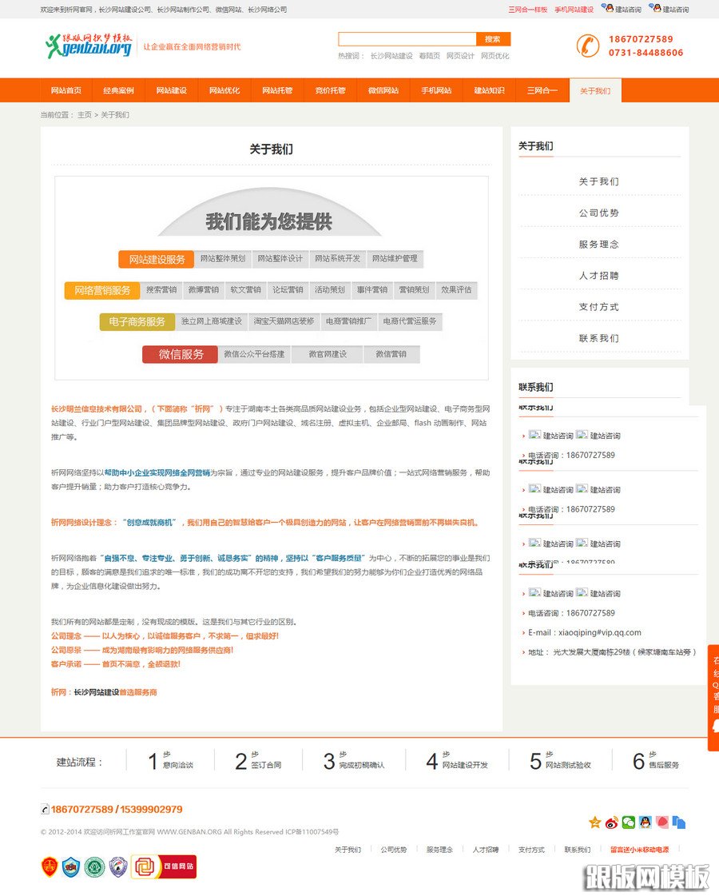Image resolution: width=719 pixels, height=896 pixels.
Task: Select the 关于我们 navigation tab
Action: click(594, 90)
